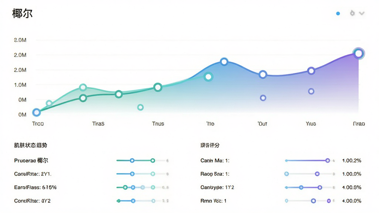379x213 pixels.
Task: Adjust the Cahh Me: 1 slider handle
Action: coord(328,160)
